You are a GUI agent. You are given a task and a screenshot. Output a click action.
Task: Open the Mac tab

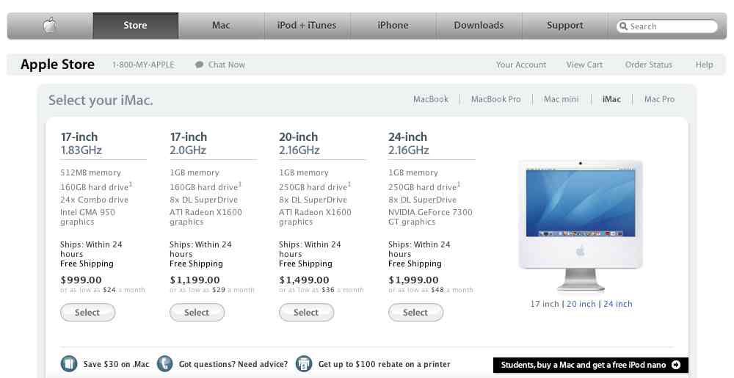point(221,25)
